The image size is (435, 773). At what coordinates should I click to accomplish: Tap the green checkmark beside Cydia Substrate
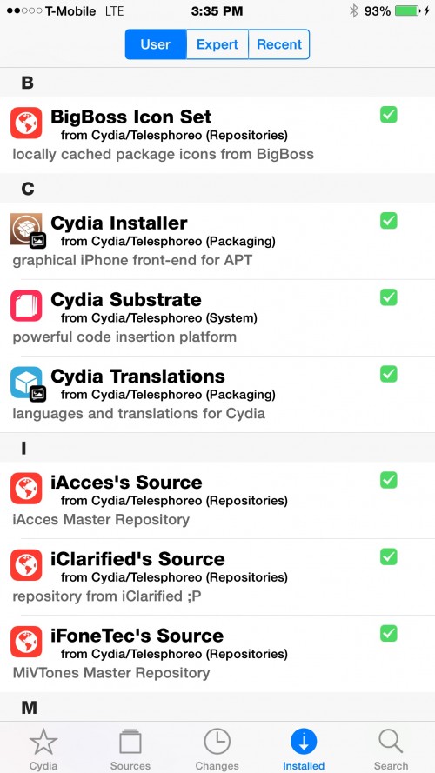click(389, 297)
